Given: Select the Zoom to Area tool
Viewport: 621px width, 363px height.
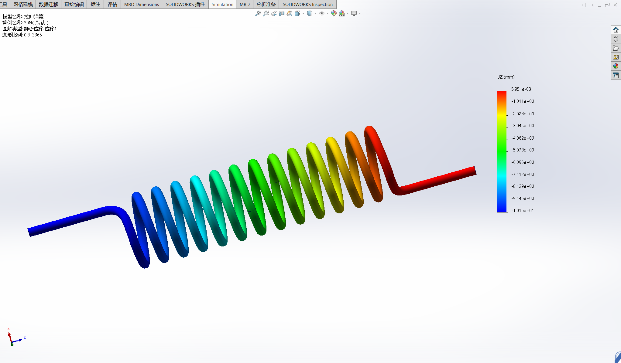Looking at the screenshot, I should [266, 13].
